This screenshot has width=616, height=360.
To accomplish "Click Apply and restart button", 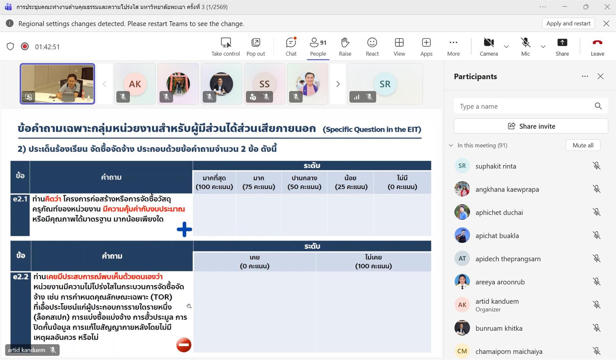I will pos(568,23).
